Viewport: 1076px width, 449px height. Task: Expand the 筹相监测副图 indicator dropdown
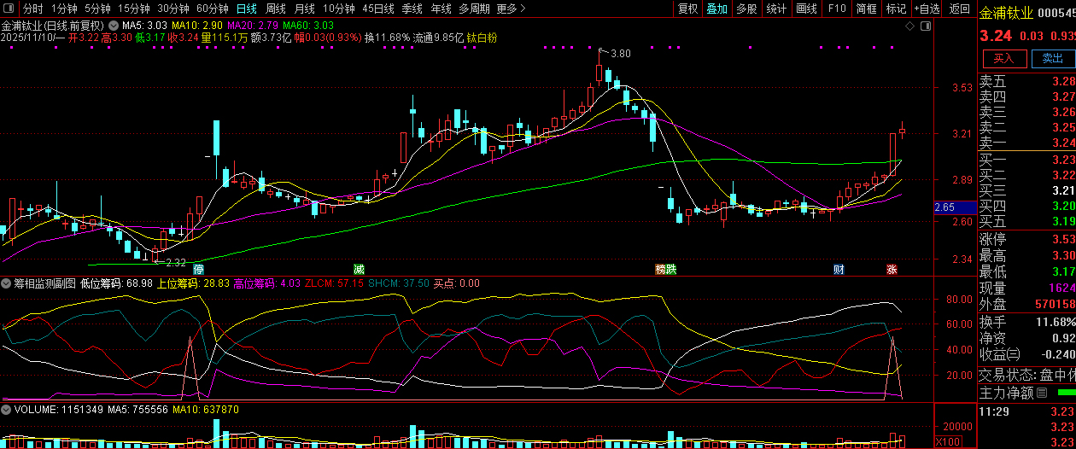[x=7, y=283]
